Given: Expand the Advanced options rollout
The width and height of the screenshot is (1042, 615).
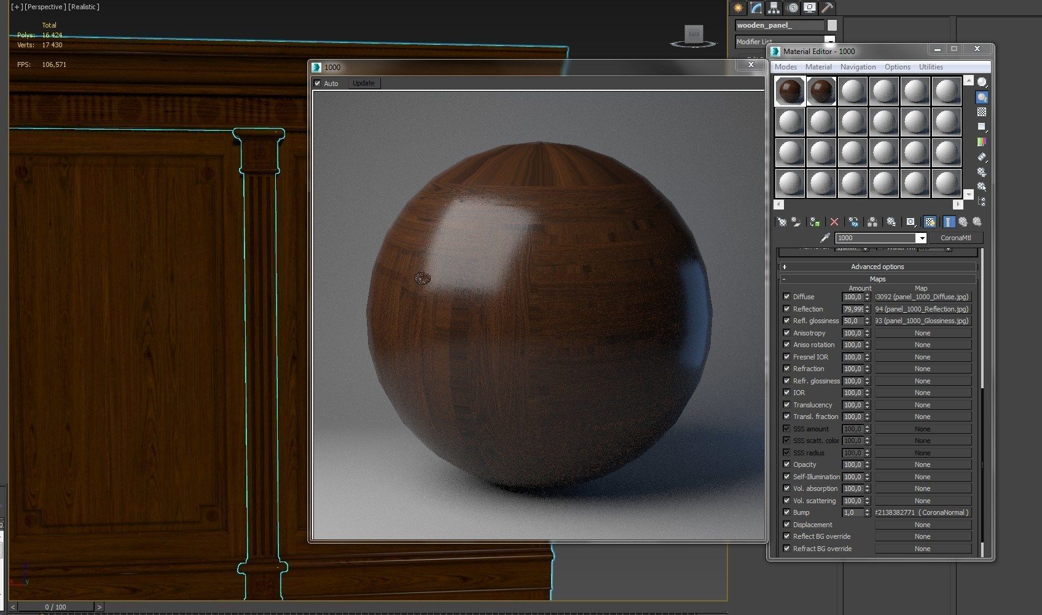Looking at the screenshot, I should [877, 267].
